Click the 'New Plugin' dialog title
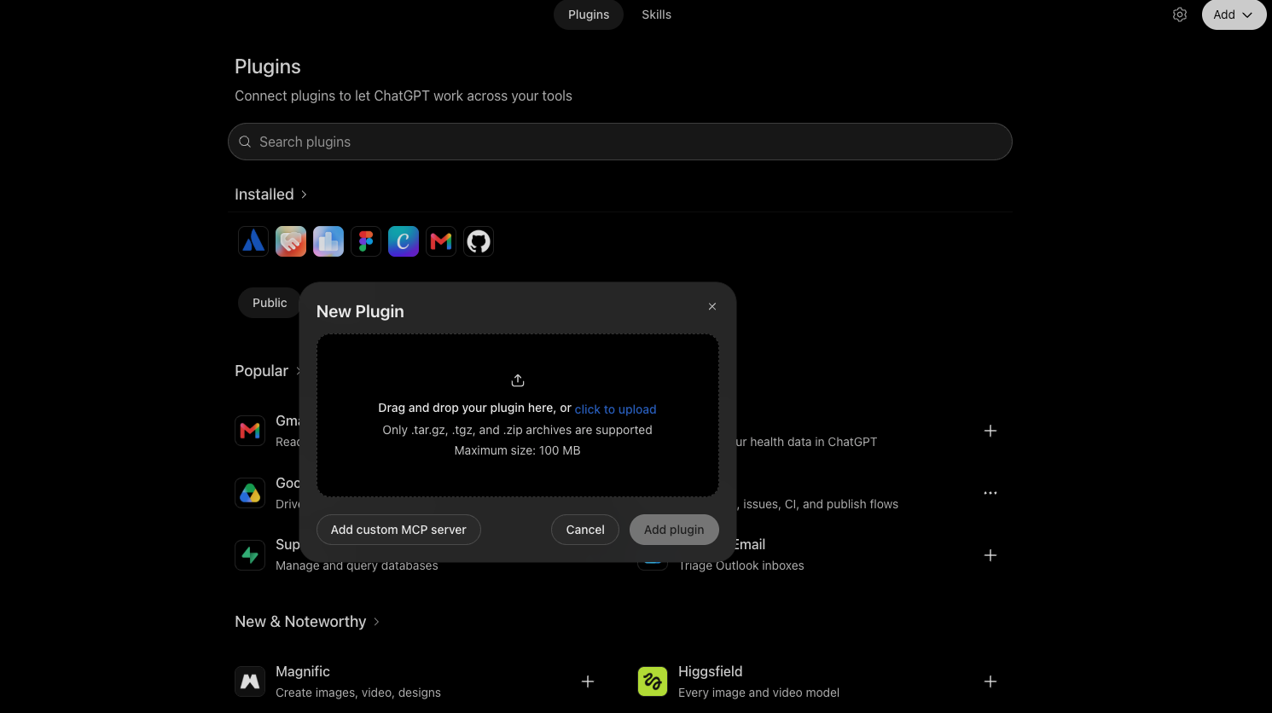This screenshot has height=713, width=1272. (x=360, y=311)
